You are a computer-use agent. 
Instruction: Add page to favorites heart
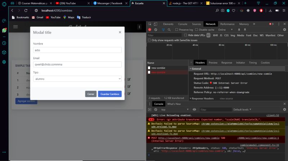point(233,10)
